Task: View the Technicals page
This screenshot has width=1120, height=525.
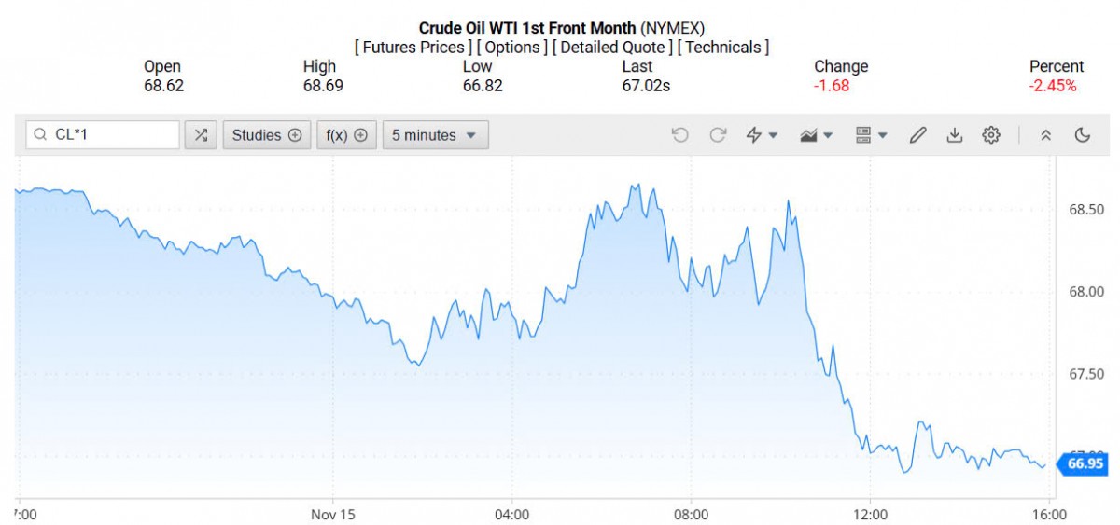Action: click(723, 47)
